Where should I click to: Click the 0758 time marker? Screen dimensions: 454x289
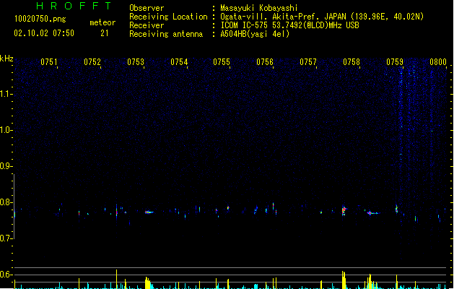(x=352, y=62)
